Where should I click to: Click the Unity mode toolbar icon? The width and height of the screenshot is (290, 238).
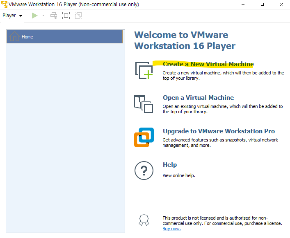click(78, 16)
